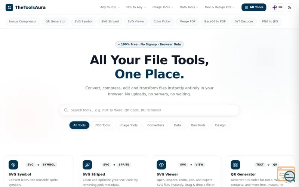Open the Color Picker quick link
The width and height of the screenshot is (299, 187).
pyautogui.click(x=162, y=21)
